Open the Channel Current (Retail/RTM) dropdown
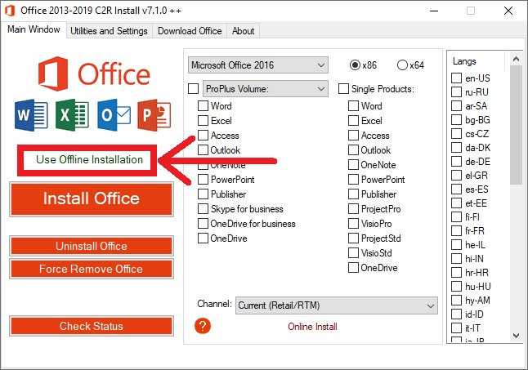 click(x=337, y=305)
